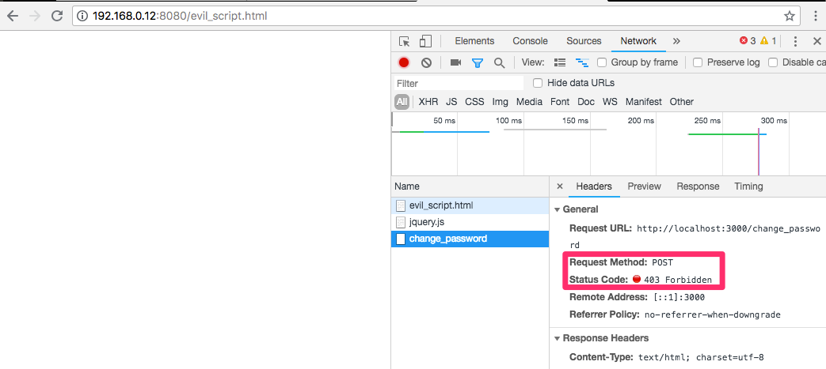Click the purple marker in timeline overview
The width and height of the screenshot is (826, 369).
click(759, 152)
